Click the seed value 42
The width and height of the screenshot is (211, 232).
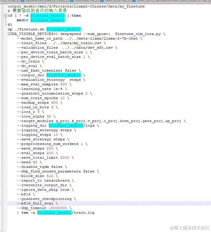35,162
